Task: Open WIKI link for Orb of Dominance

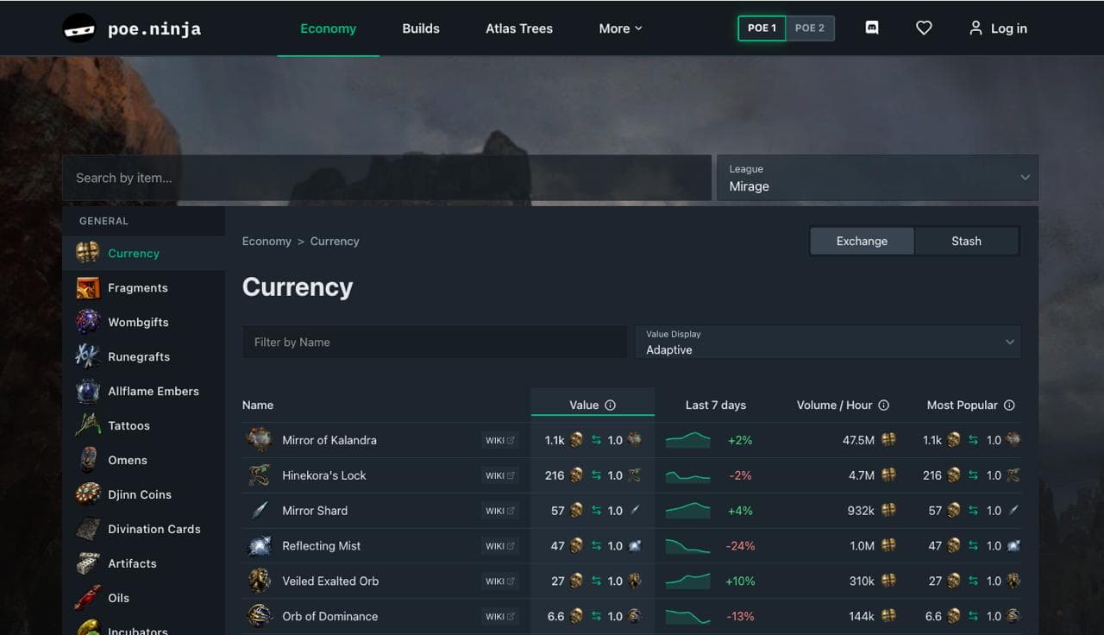Action: pos(500,616)
